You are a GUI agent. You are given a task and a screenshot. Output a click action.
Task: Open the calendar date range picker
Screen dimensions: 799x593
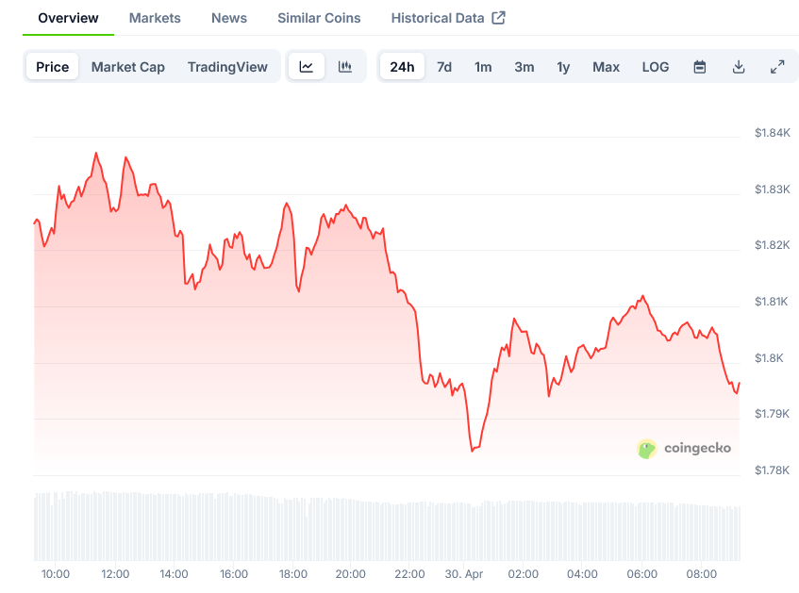point(700,67)
